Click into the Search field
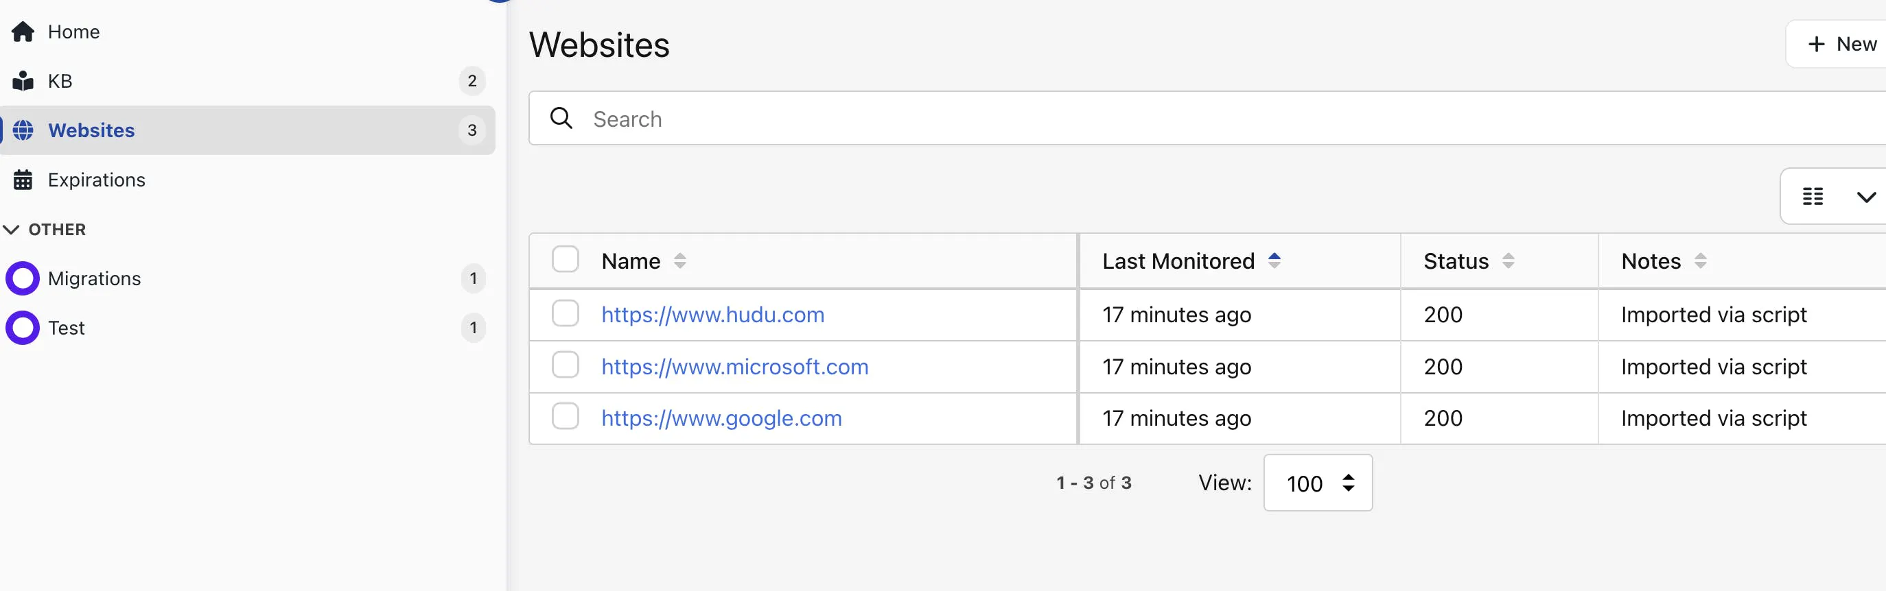 click(x=1172, y=119)
